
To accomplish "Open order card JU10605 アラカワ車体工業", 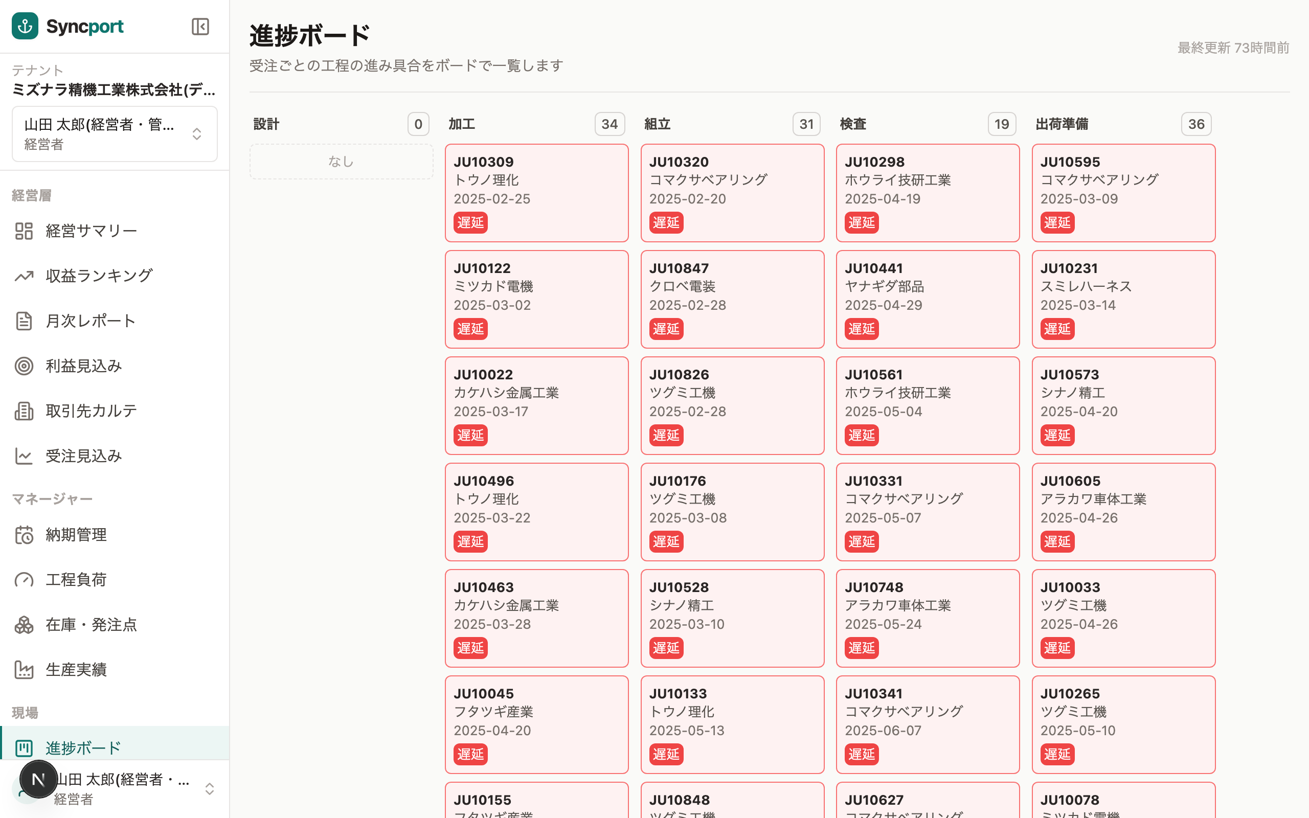I will click(1123, 512).
